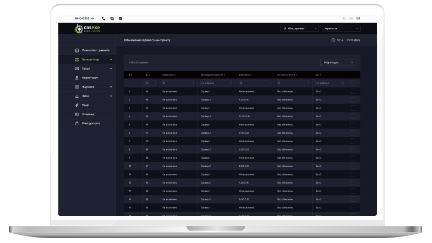This screenshot has width=432, height=243.
Task: Click sort arrow on Назва групи column
Action: (175, 75)
